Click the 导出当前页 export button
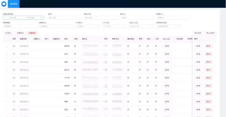This screenshot has height=117, width=226. coord(211,33)
